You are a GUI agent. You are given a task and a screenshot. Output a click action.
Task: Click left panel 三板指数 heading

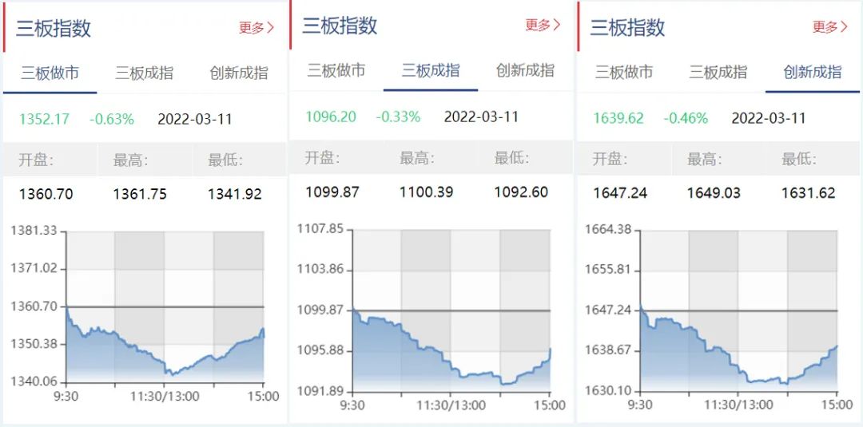[54, 28]
